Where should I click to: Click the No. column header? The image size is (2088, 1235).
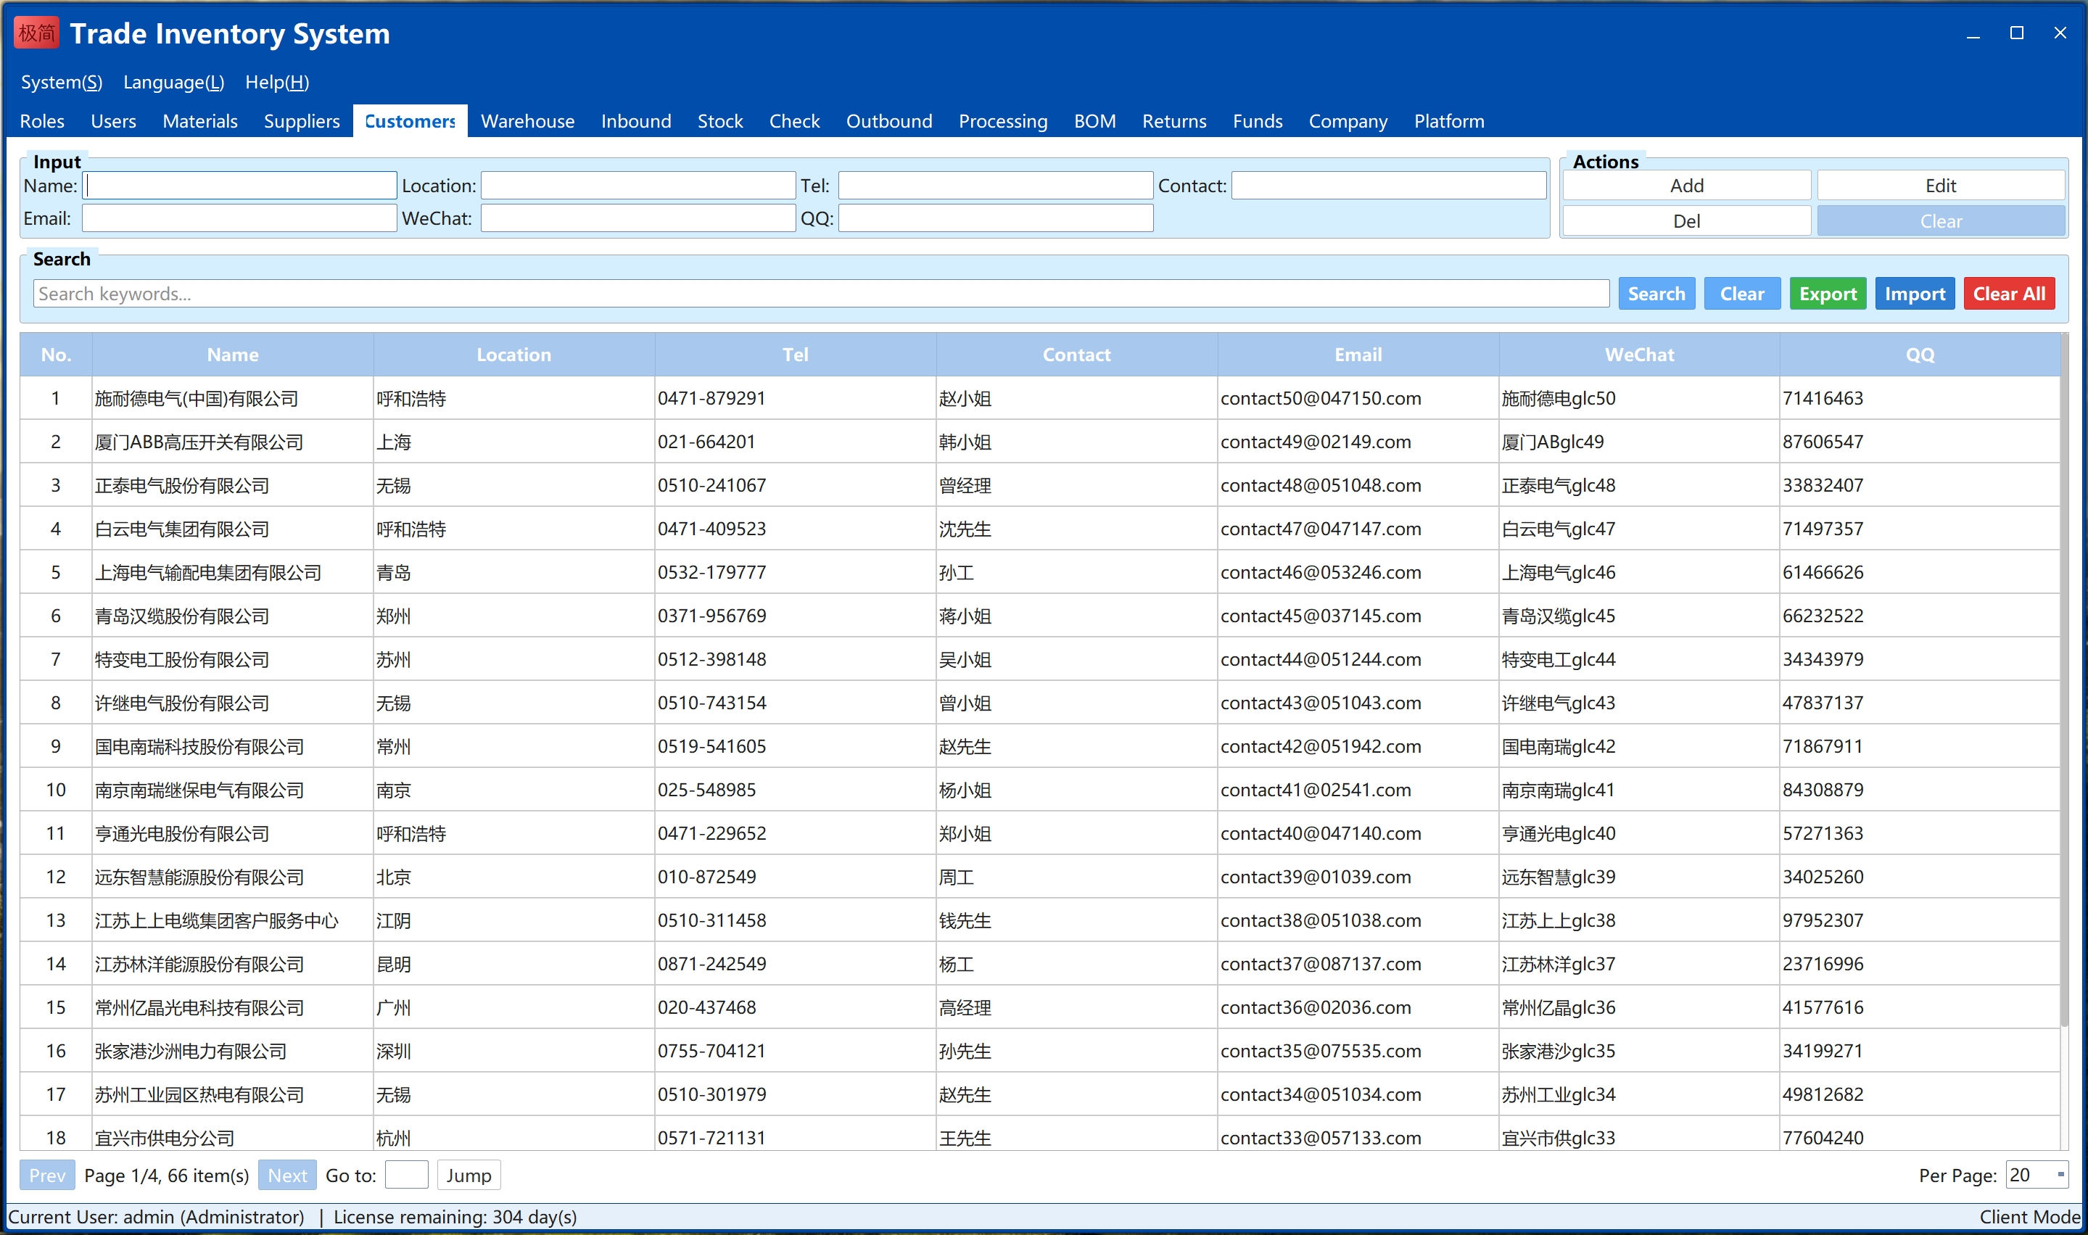(56, 355)
